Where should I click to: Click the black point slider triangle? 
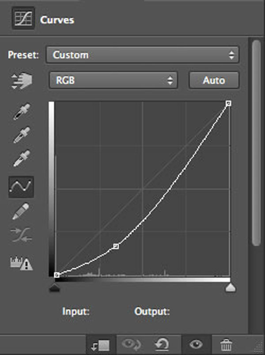[54, 287]
